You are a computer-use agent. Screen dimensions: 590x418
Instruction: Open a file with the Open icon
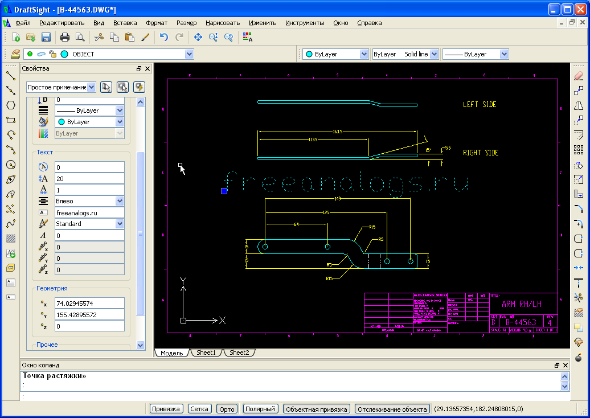click(x=31, y=37)
